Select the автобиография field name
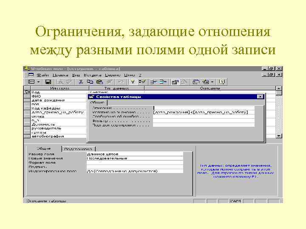Image resolution: width=306 pixels, height=229 pixels. click(x=48, y=136)
